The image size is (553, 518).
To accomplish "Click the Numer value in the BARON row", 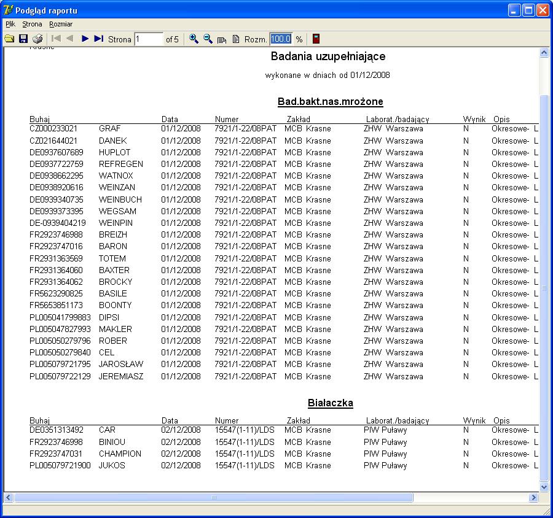I will 245,246.
